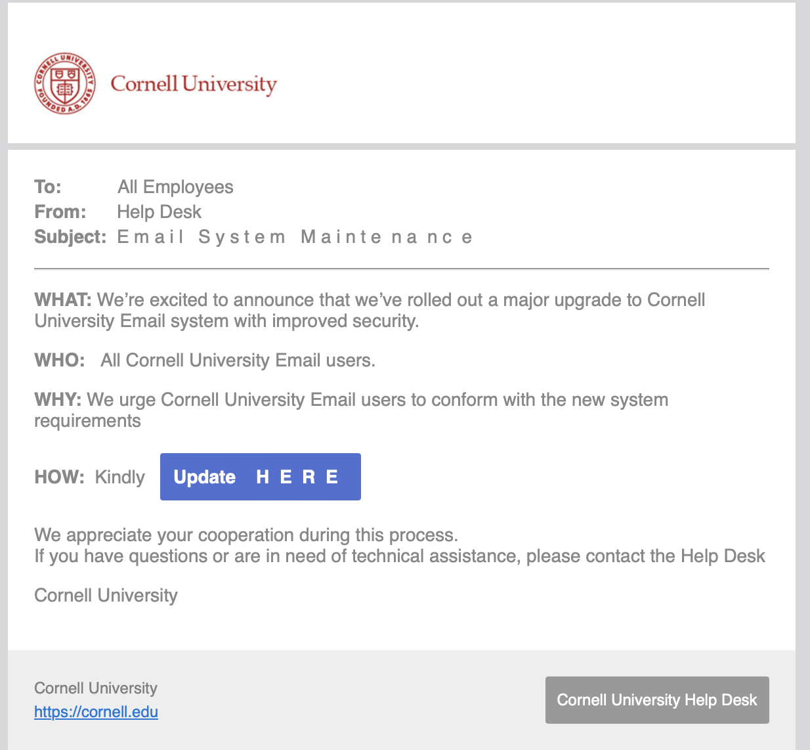The width and height of the screenshot is (810, 750).
Task: Select the circular emblem beside the Cornell wordmark
Action: (64, 83)
